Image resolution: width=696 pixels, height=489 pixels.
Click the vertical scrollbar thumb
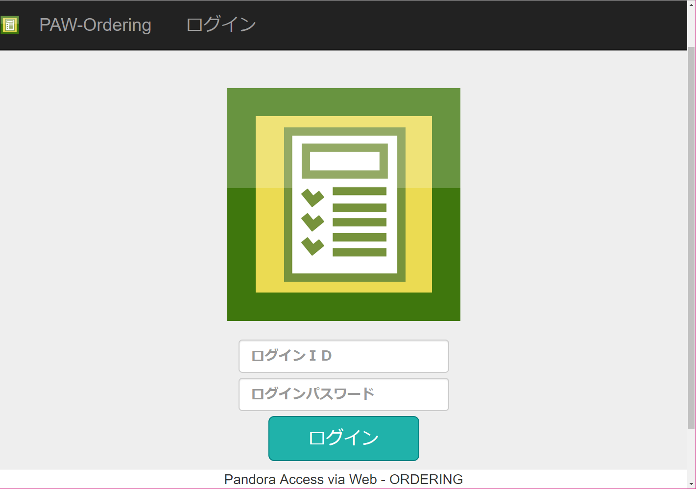[692, 238]
